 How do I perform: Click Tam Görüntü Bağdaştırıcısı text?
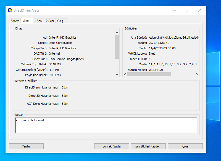tap(67, 59)
